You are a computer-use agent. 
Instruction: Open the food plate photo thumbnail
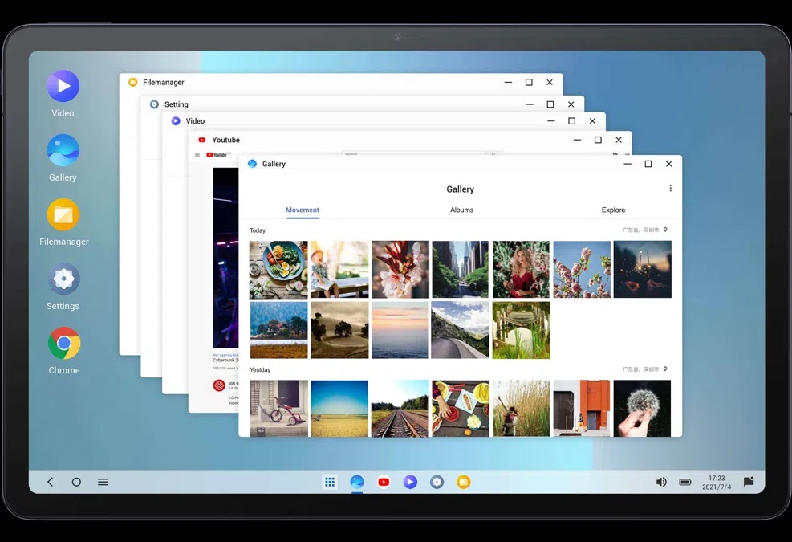(278, 270)
